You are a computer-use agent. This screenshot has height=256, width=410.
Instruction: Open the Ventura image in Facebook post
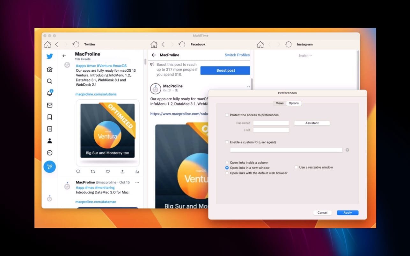pyautogui.click(x=182, y=166)
